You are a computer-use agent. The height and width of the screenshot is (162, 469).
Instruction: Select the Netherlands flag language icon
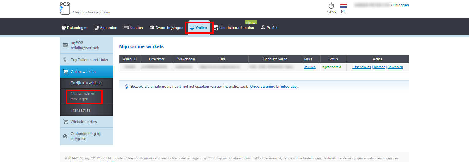pos(343,6)
